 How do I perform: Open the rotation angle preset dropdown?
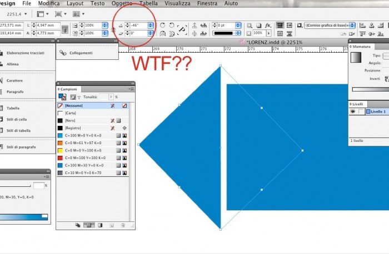tap(151, 26)
